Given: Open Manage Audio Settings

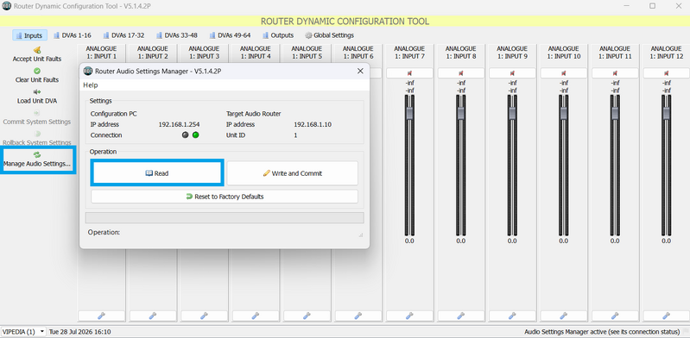Looking at the screenshot, I should [x=37, y=160].
